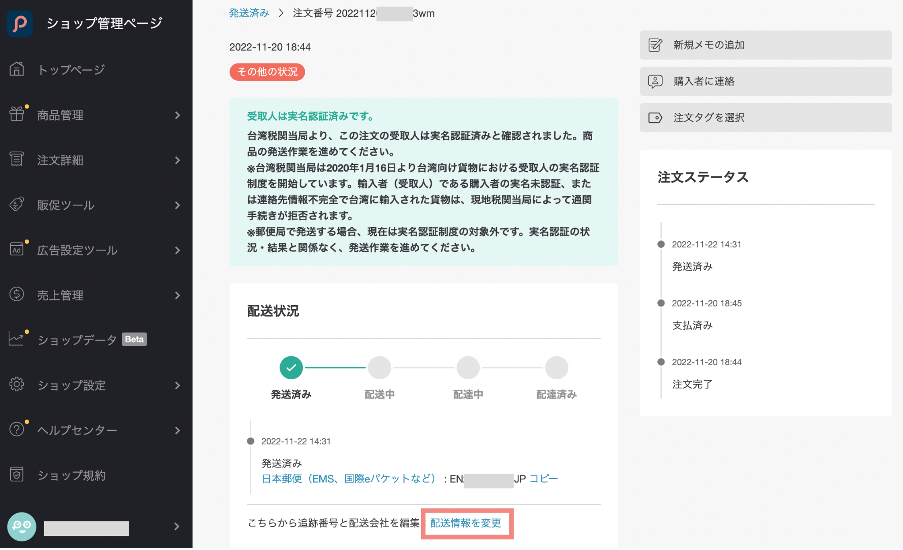Click the gear icon for ショップ設定
The width and height of the screenshot is (903, 550).
point(17,385)
